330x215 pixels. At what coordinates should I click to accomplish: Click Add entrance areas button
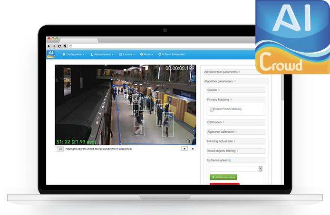pyautogui.click(x=223, y=177)
